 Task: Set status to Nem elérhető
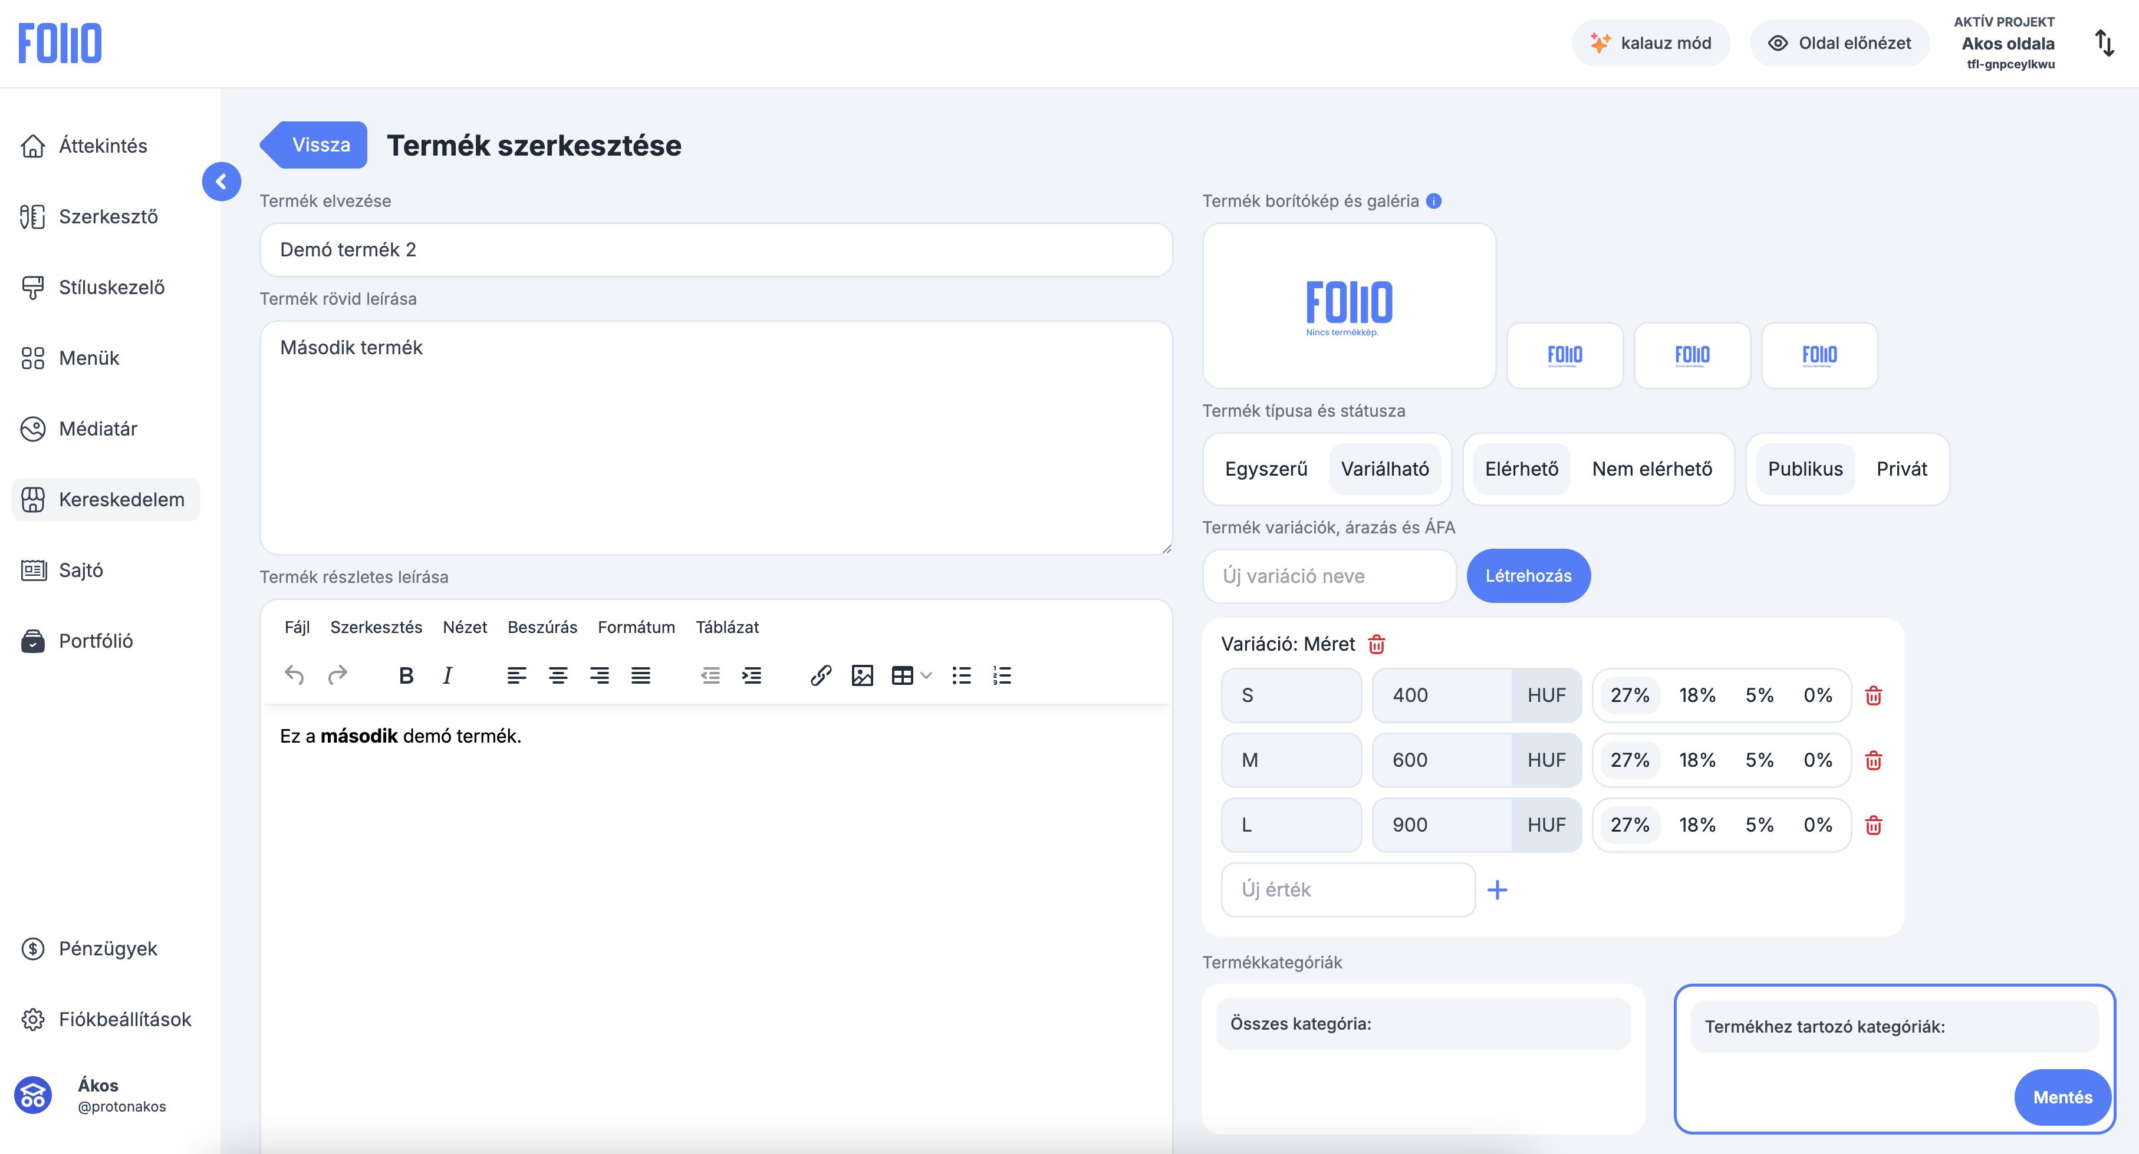[x=1651, y=469]
